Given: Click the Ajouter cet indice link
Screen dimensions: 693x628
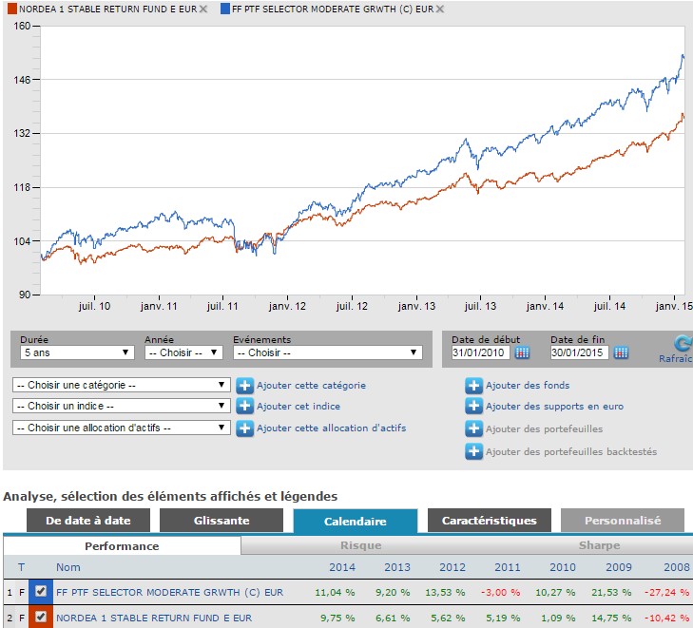Looking at the screenshot, I should [x=298, y=407].
